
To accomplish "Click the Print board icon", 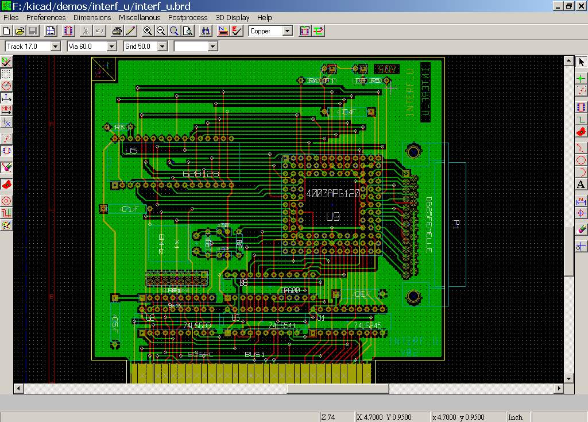I will (116, 31).
